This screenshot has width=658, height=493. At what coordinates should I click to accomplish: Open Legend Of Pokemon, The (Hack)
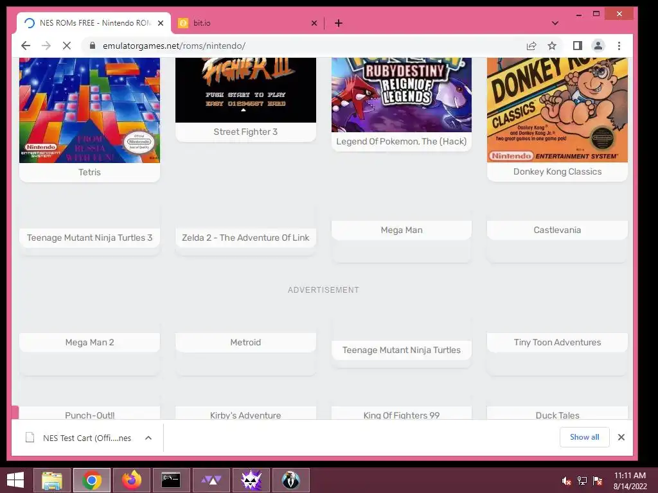402,142
